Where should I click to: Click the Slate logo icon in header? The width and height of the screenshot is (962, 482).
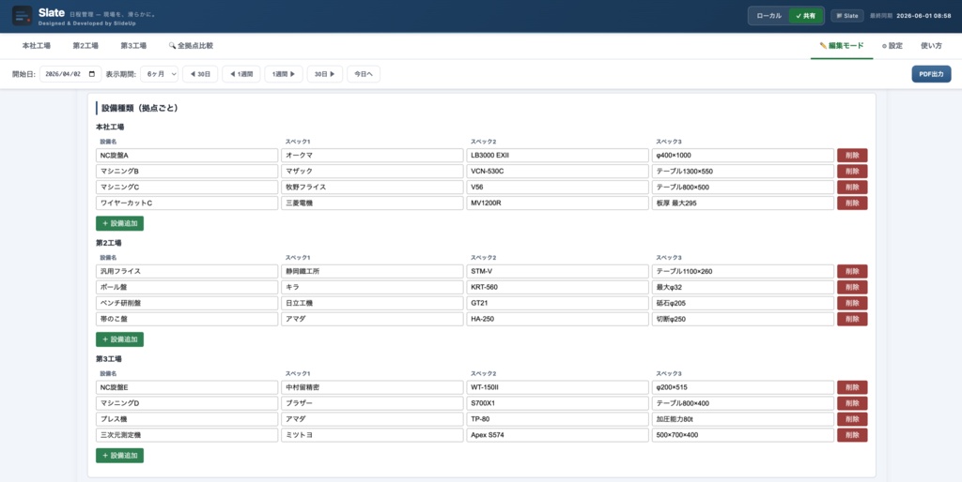pos(23,16)
